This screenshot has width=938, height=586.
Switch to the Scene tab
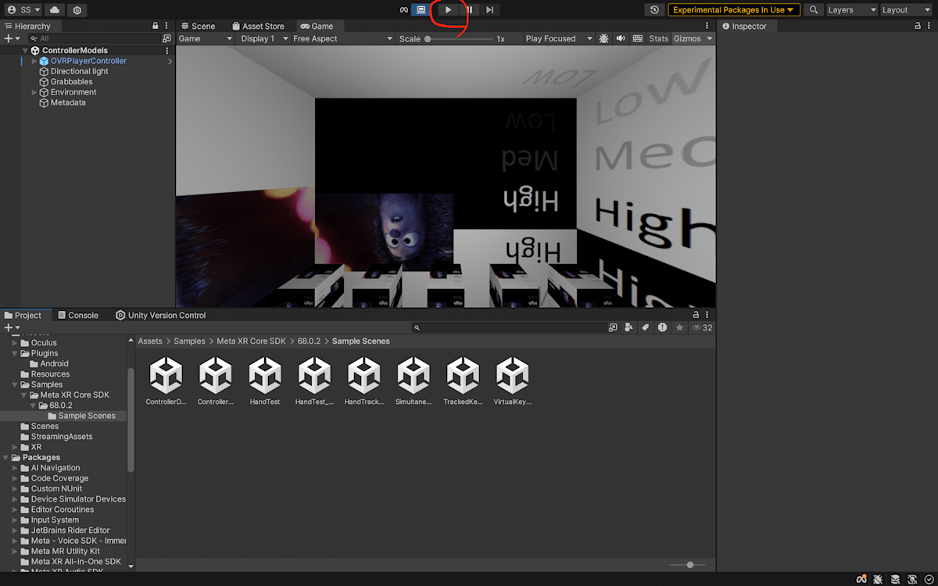[x=198, y=26]
